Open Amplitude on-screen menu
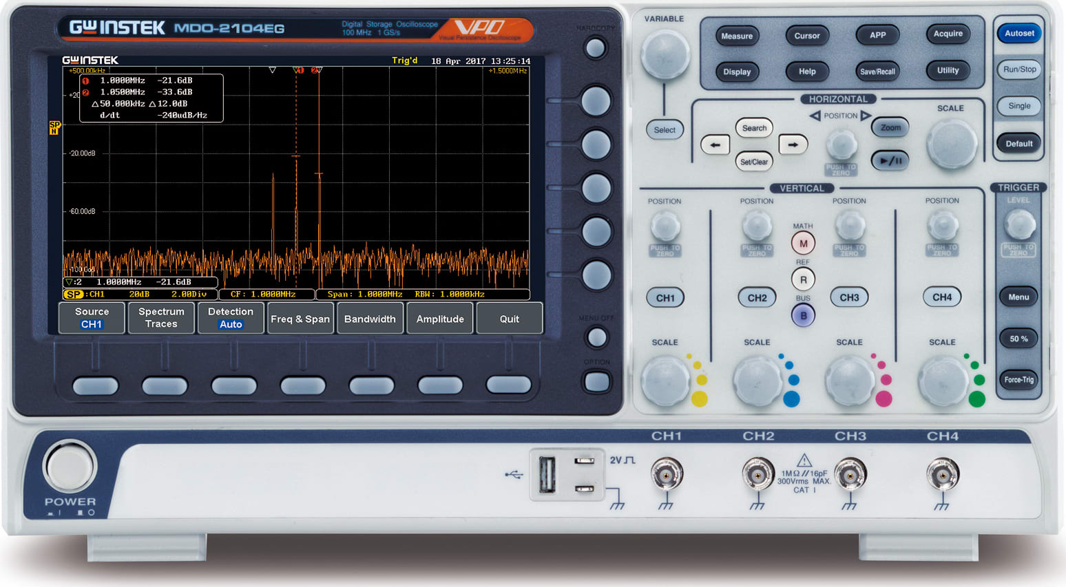This screenshot has height=587, width=1066. coord(440,318)
